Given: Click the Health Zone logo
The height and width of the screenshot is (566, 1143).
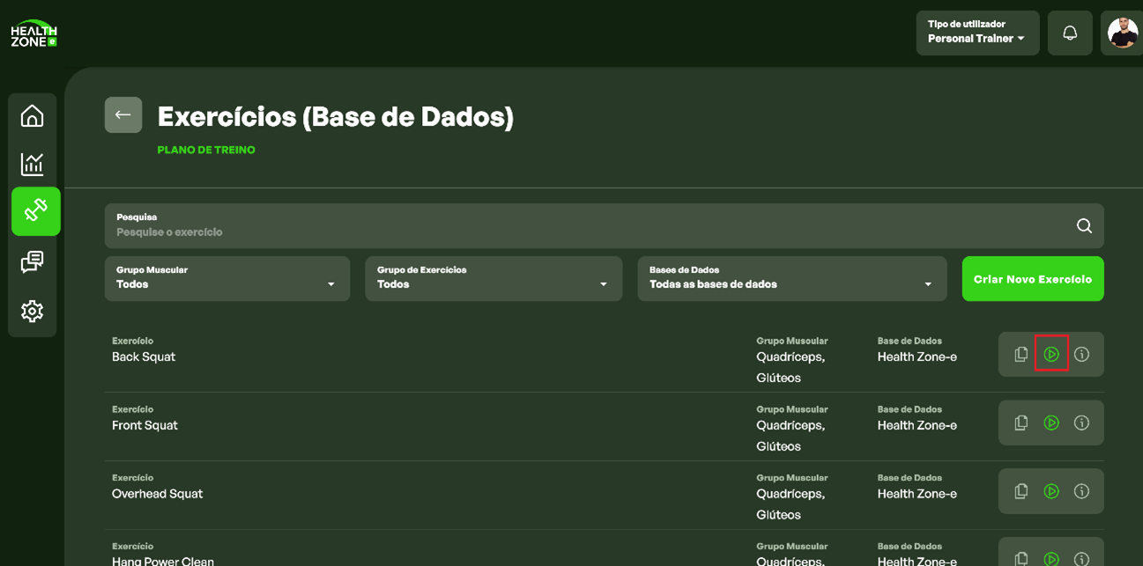Looking at the screenshot, I should (x=34, y=33).
